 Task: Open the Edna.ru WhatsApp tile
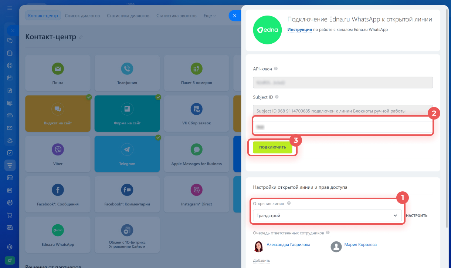pos(58,234)
